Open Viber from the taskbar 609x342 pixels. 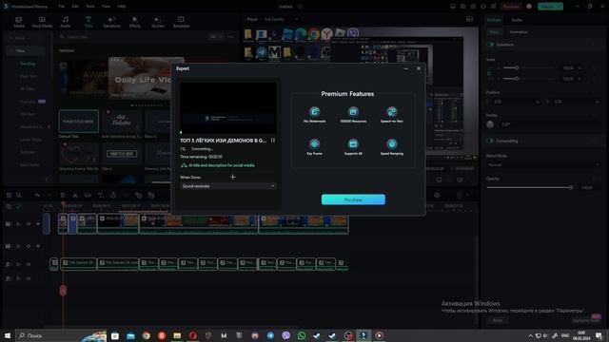[285, 335]
